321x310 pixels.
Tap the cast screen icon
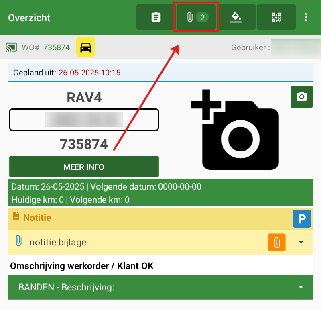[x=11, y=47]
